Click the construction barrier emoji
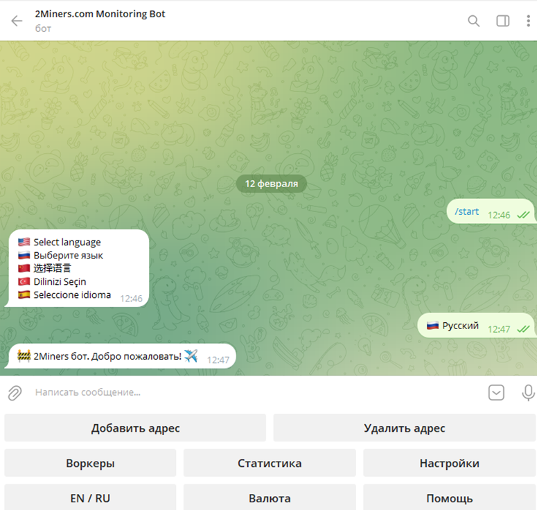The image size is (537, 510). 24,356
